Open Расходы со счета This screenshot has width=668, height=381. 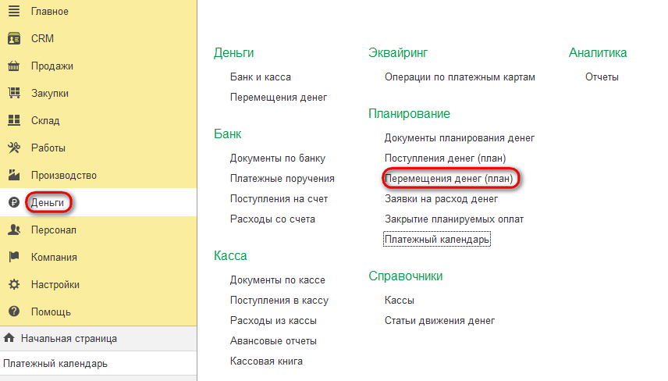click(272, 219)
